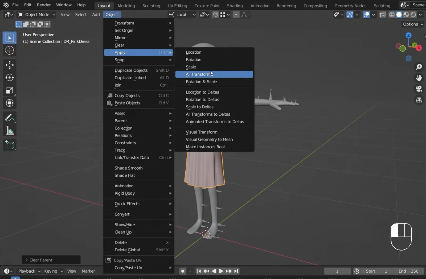This screenshot has height=279, width=426.
Task: Open the Options dropdown
Action: click(412, 24)
